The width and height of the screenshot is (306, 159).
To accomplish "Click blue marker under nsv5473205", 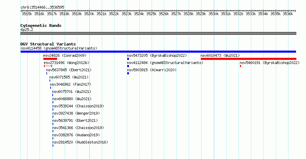I will [x=128, y=59].
